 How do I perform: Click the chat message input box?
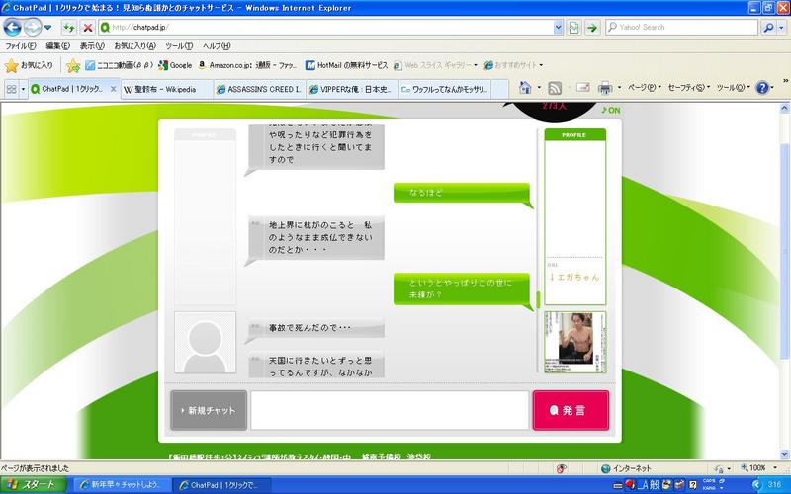(390, 410)
